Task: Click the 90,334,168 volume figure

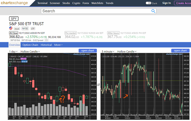Action: [x=54, y=37]
